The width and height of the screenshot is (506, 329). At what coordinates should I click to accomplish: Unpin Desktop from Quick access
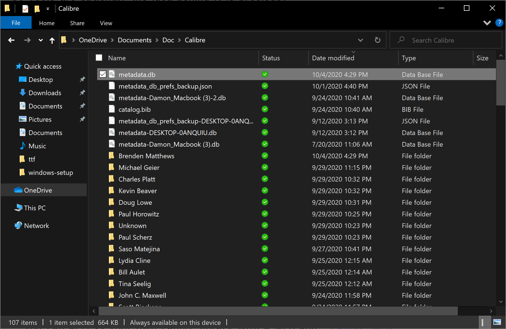click(82, 80)
